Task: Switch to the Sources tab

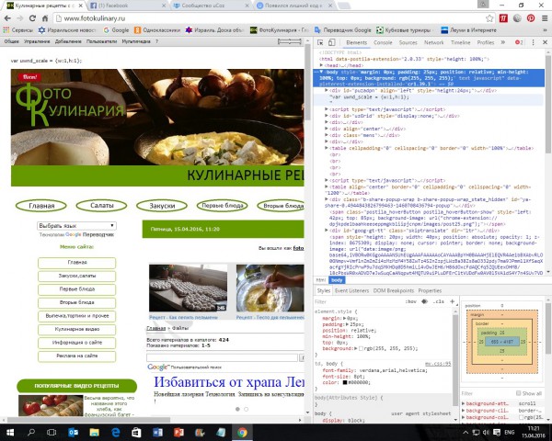Action: pos(408,42)
